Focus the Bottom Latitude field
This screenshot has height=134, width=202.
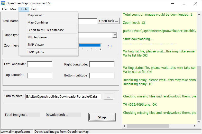(102, 75)
